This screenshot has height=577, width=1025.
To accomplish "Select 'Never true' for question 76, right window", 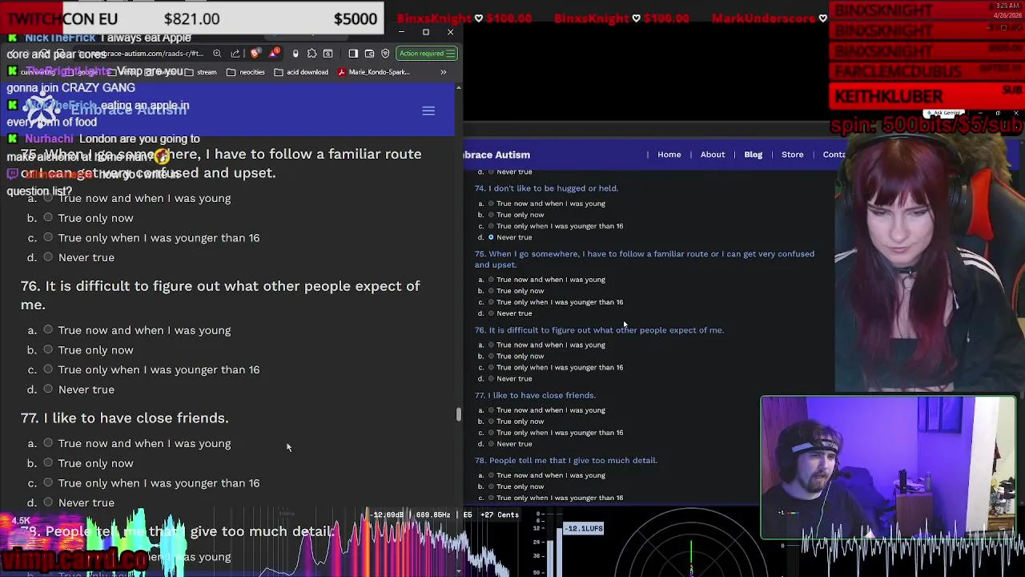I will click(x=491, y=378).
